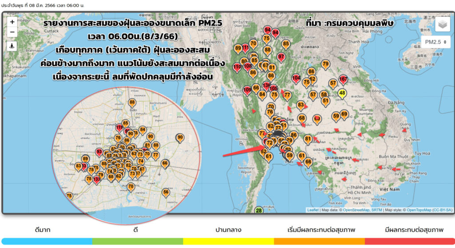Click the red 97 station marker
The height and width of the screenshot is (248, 455).
click(281, 57)
